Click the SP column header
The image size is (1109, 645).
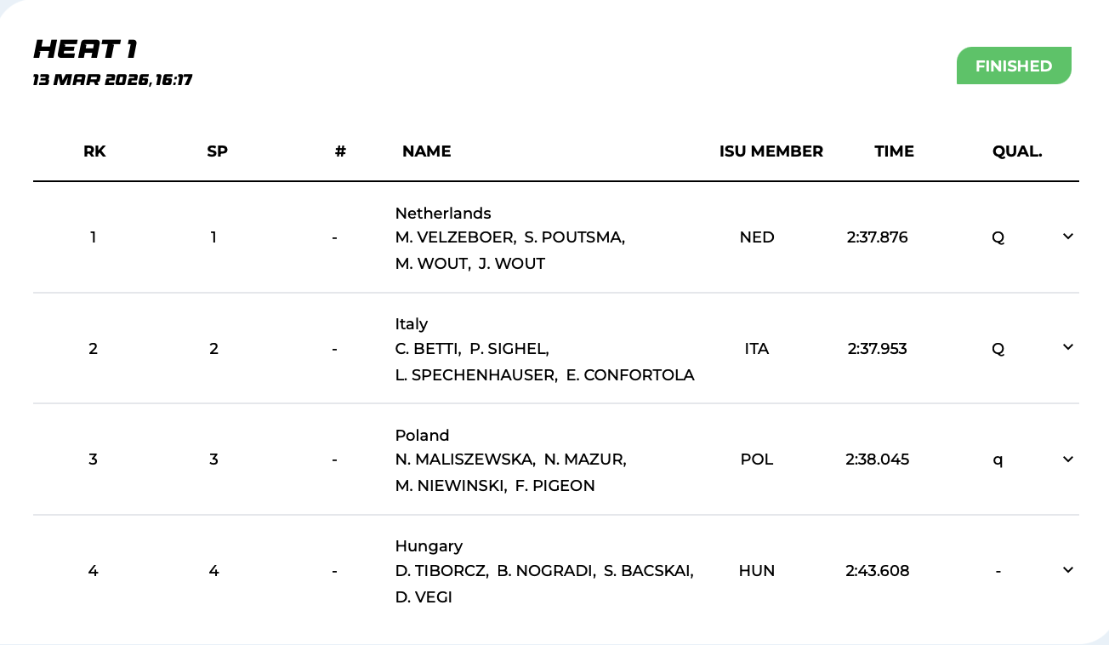(x=217, y=151)
